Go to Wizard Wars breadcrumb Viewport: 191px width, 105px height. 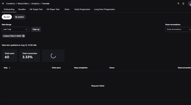(x=23, y=4)
